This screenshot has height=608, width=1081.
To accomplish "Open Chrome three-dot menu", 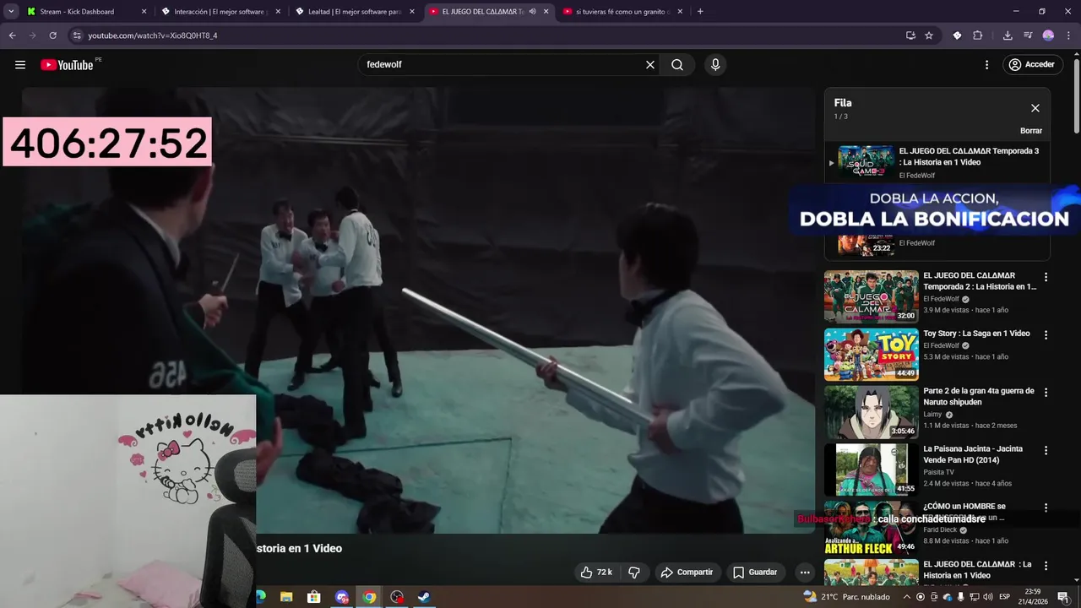I will [1068, 35].
